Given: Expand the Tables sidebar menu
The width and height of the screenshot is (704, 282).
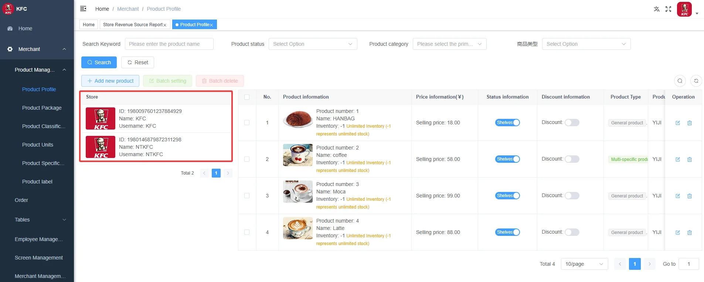Looking at the screenshot, I should tap(37, 220).
